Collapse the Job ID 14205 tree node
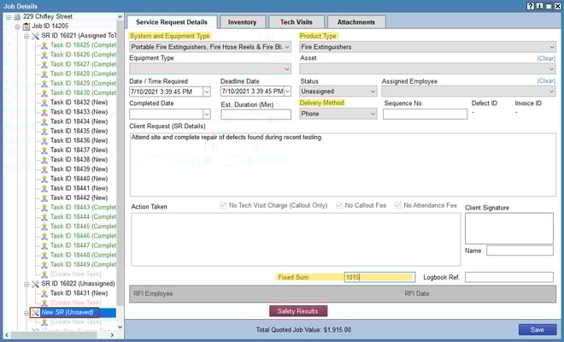564x342 pixels. (17, 27)
